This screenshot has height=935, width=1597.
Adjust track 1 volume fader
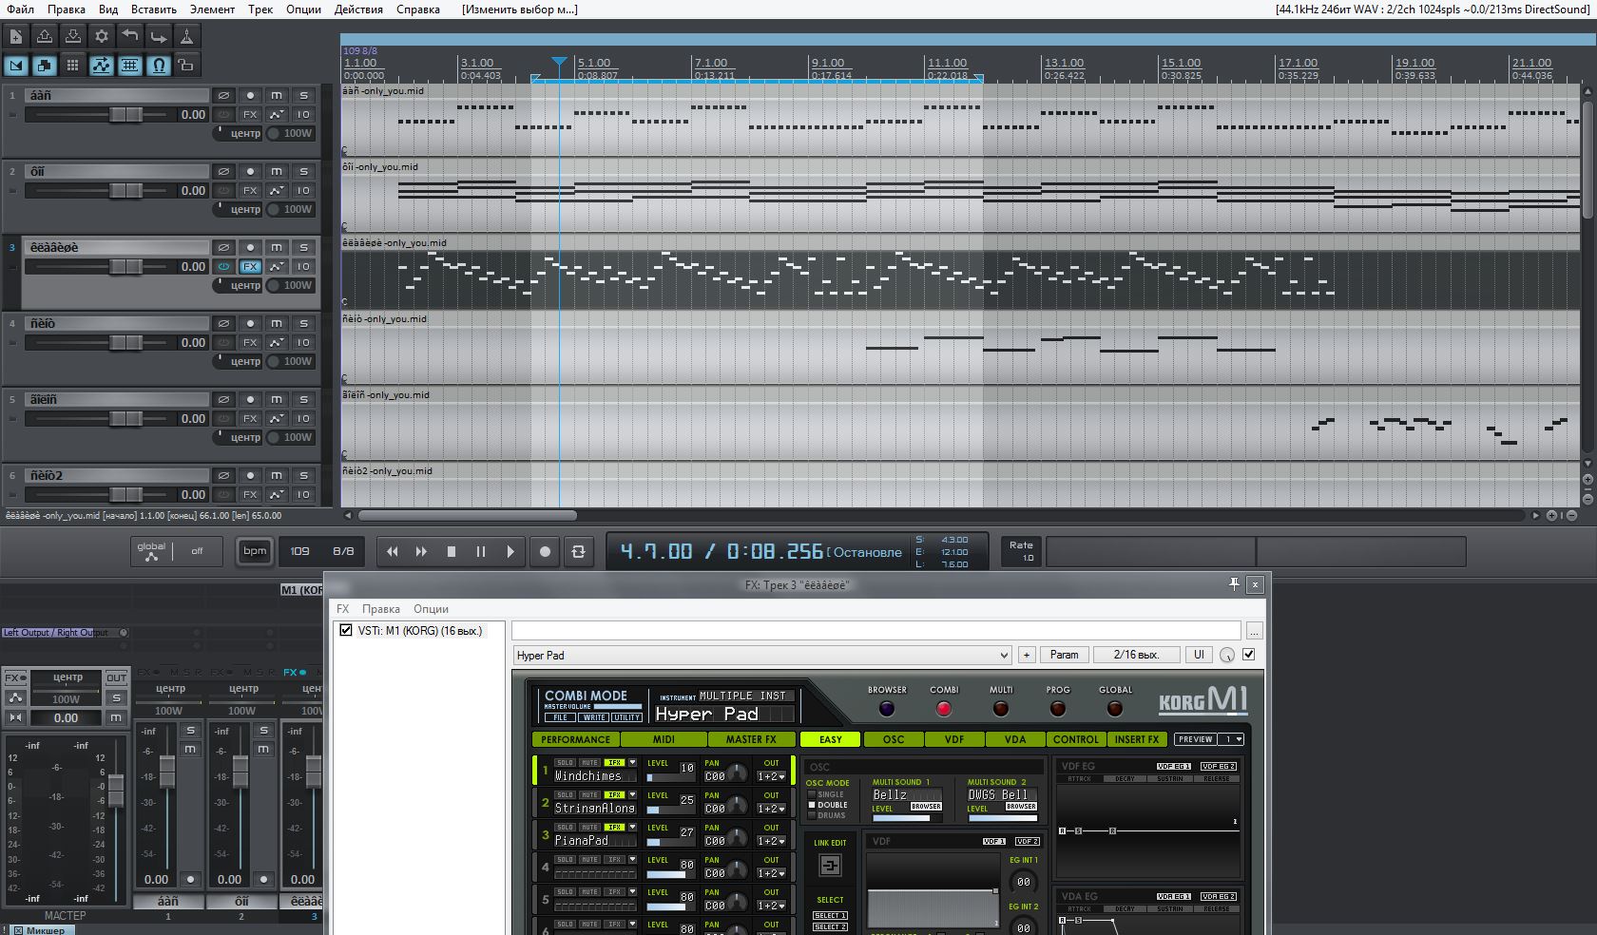click(125, 114)
